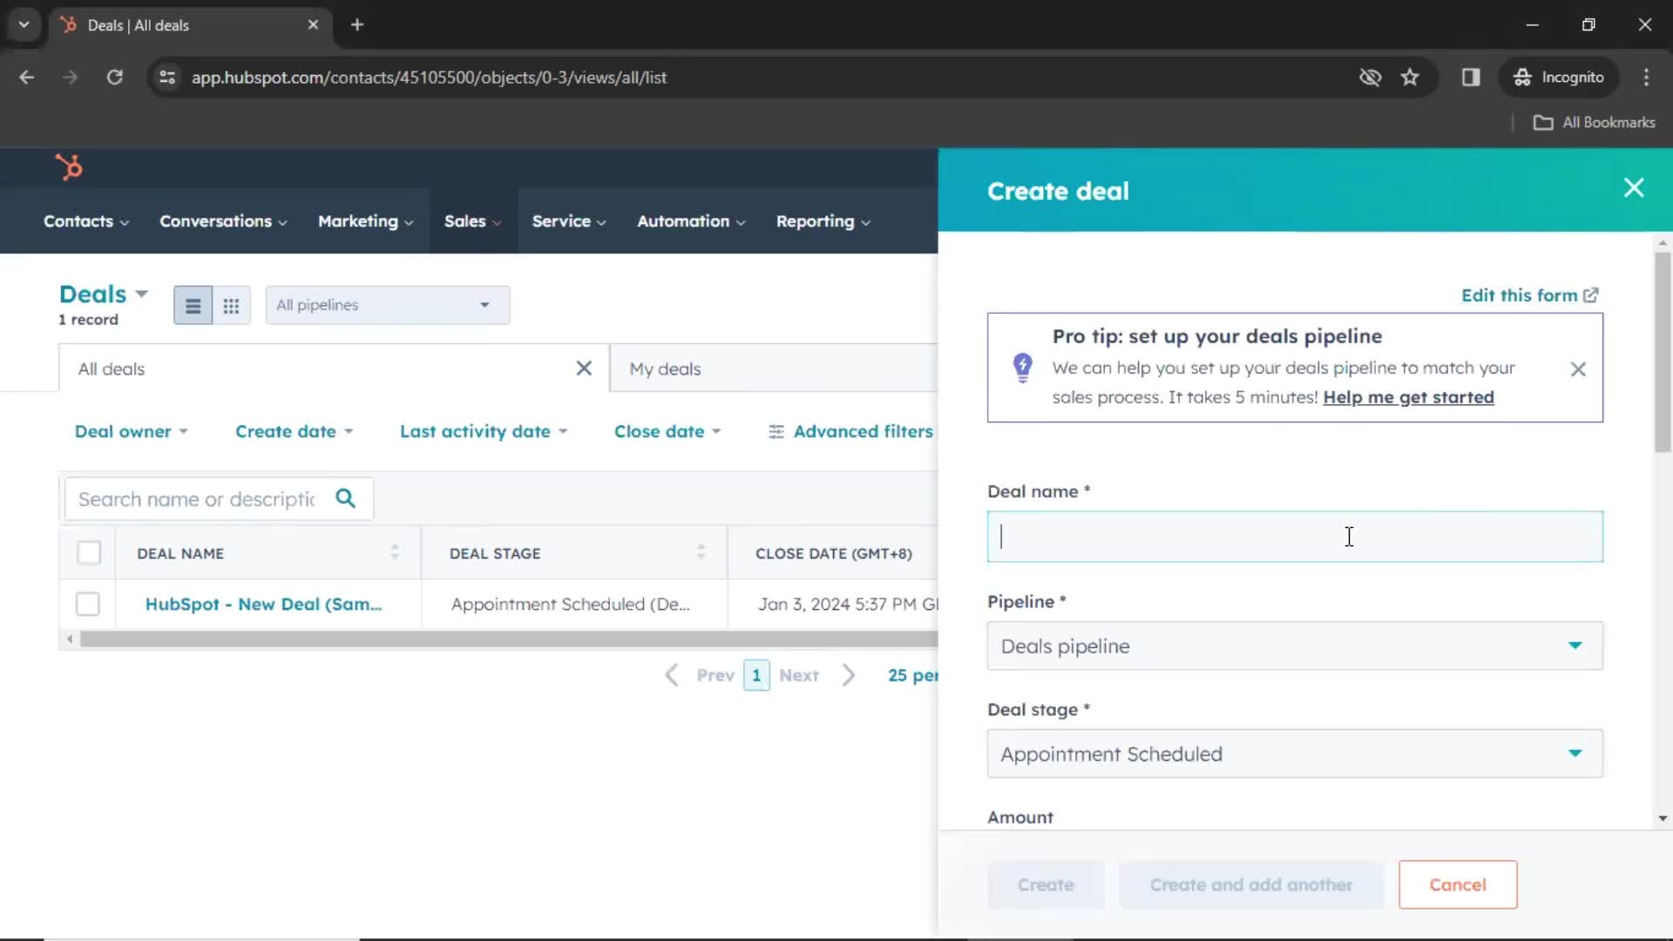Click Edit this form link

[1529, 295]
